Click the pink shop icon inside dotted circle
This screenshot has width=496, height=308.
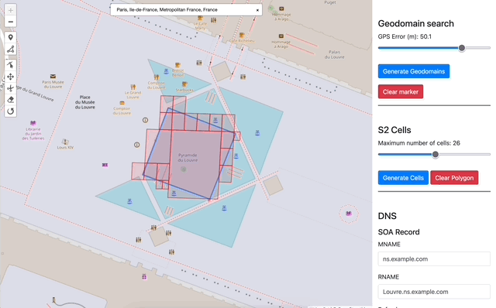(x=349, y=214)
